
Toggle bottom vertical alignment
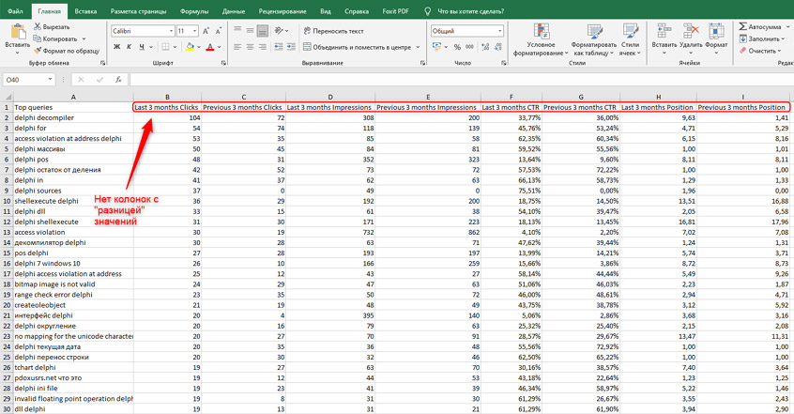[x=262, y=30]
